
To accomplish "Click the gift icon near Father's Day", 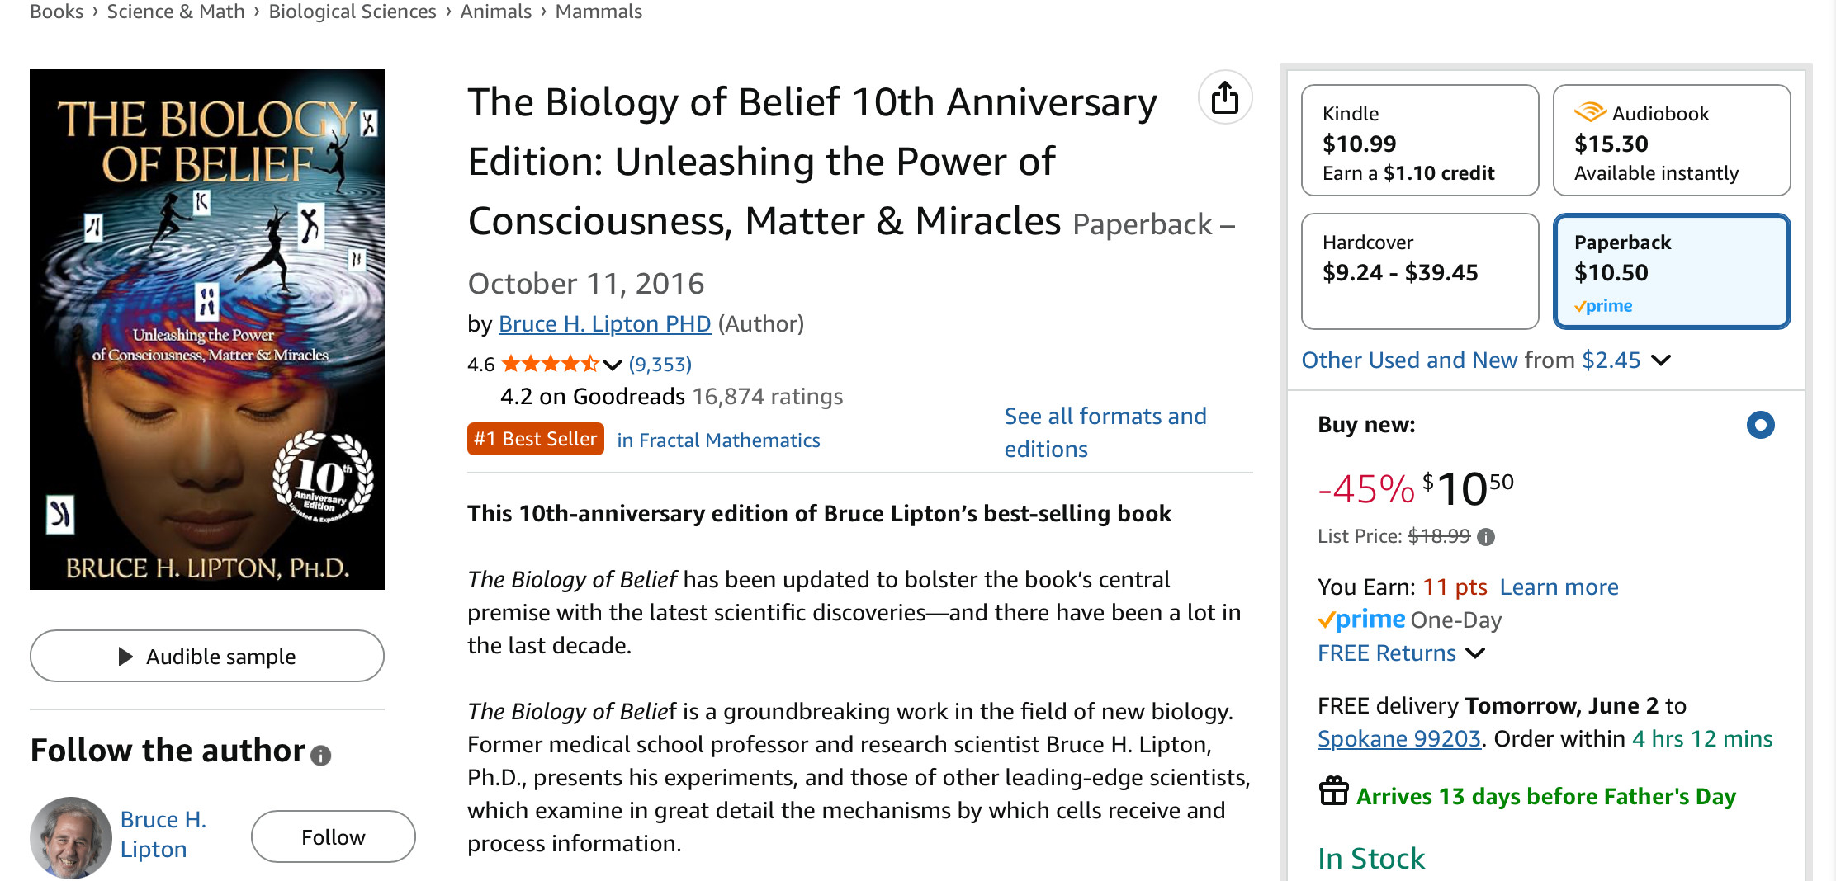I will tap(1333, 791).
